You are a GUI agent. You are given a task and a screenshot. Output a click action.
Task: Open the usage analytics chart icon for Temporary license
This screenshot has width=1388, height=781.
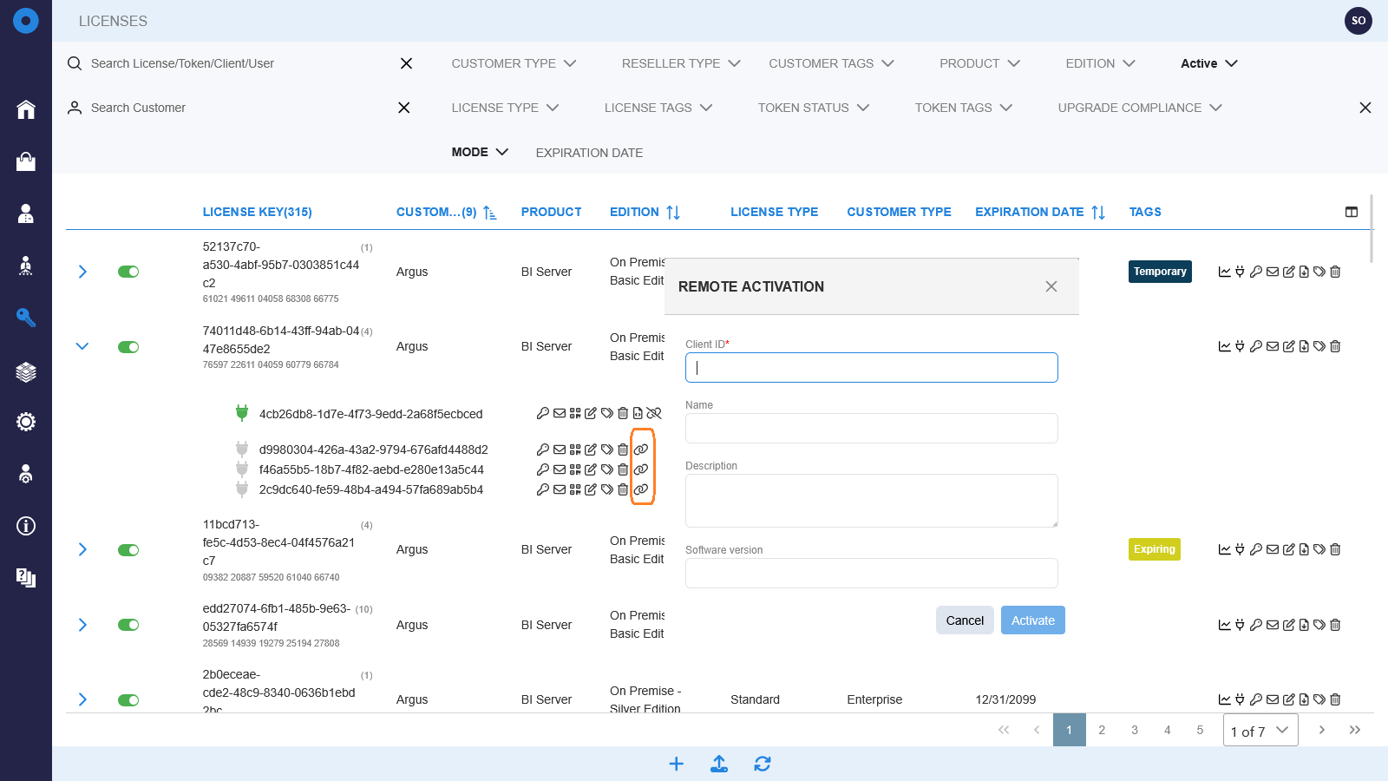pyautogui.click(x=1224, y=271)
